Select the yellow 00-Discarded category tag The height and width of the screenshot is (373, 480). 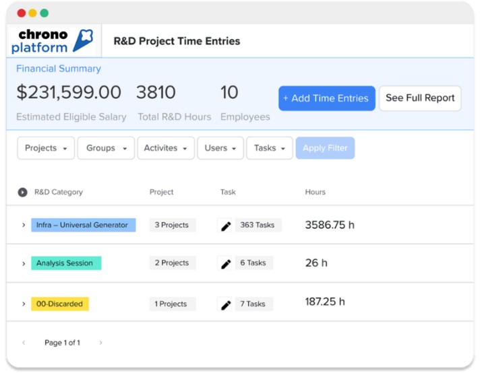point(60,304)
